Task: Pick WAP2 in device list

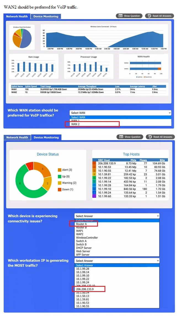Action: [117, 234]
